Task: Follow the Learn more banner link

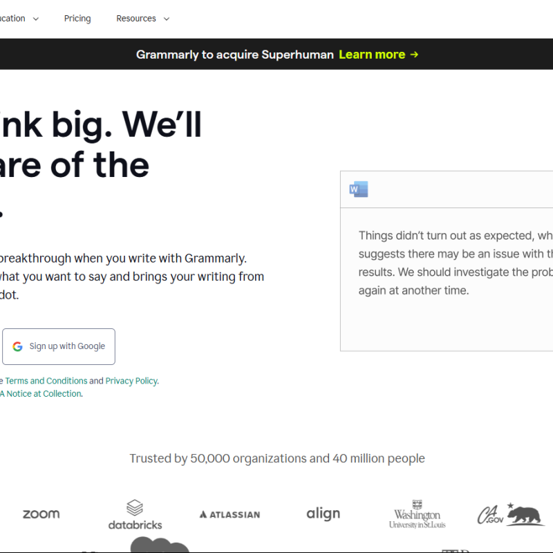Action: (372, 55)
